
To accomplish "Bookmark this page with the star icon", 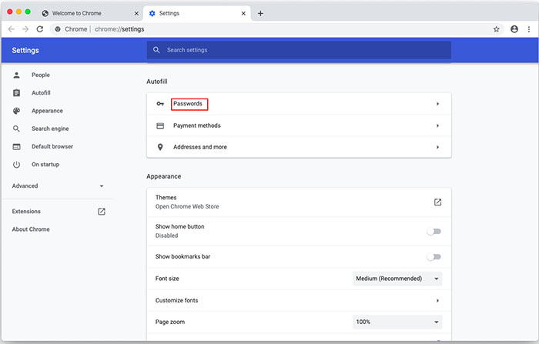I will [497, 29].
